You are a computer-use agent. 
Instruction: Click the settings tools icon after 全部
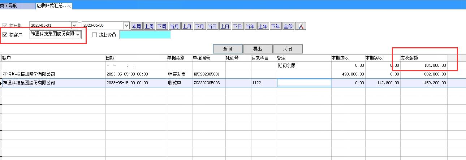(301, 26)
